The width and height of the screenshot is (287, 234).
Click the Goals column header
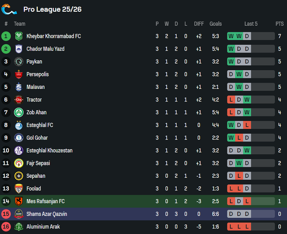(x=216, y=24)
